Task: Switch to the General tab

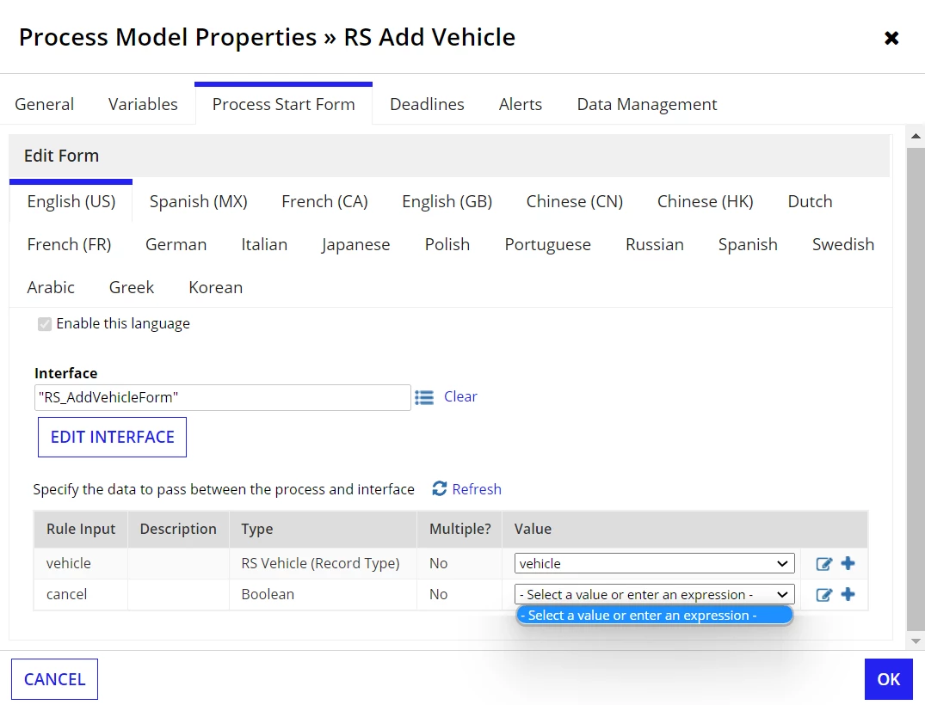Action: click(44, 104)
